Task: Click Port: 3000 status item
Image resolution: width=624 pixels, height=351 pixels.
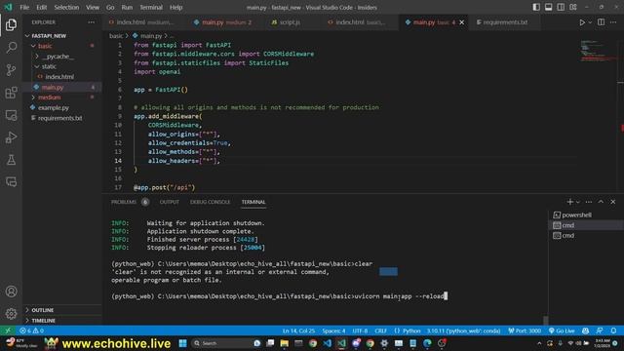Action: pyautogui.click(x=525, y=331)
